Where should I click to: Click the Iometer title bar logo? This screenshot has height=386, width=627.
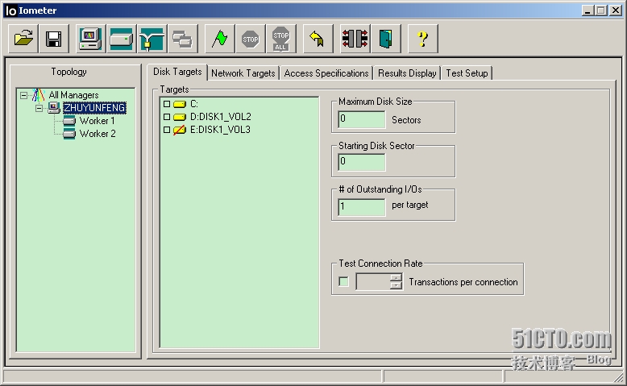[10, 10]
